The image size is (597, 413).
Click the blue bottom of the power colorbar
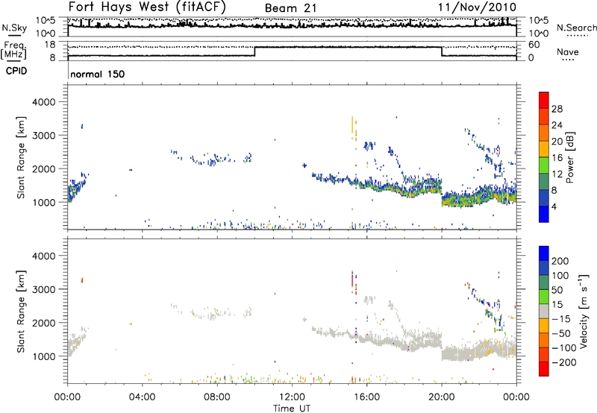[x=544, y=214]
